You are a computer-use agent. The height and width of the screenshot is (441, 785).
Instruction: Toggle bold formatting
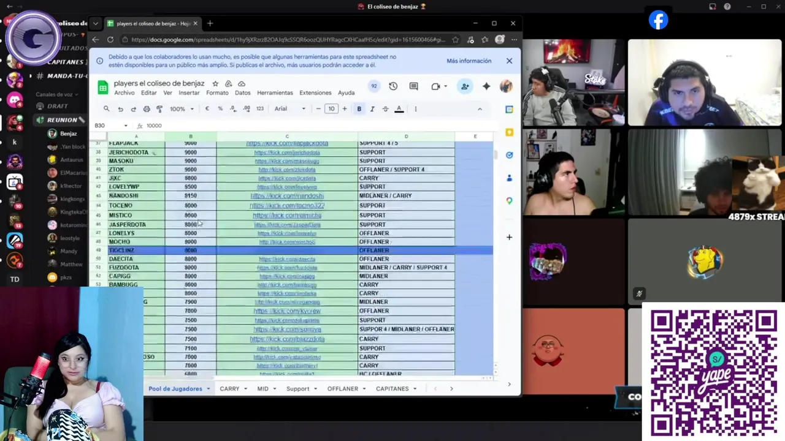359,109
